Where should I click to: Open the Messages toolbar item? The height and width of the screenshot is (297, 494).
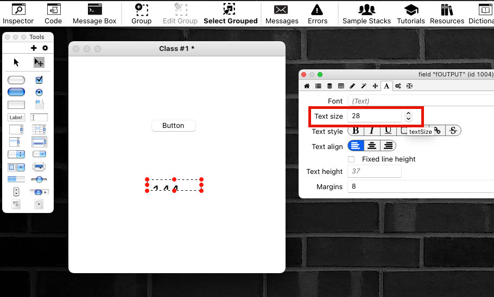[282, 14]
